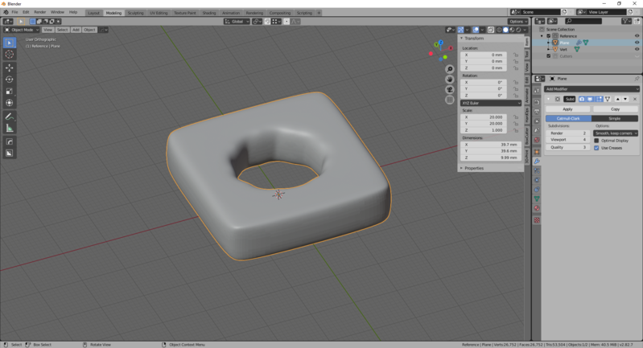Pick the Measure ruler tool
The height and width of the screenshot is (348, 643).
click(x=10, y=128)
